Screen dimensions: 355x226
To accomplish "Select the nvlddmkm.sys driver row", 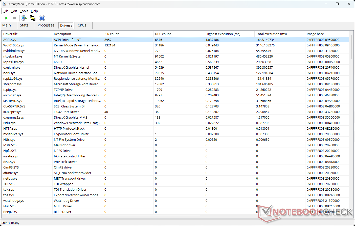I will click(14, 51).
